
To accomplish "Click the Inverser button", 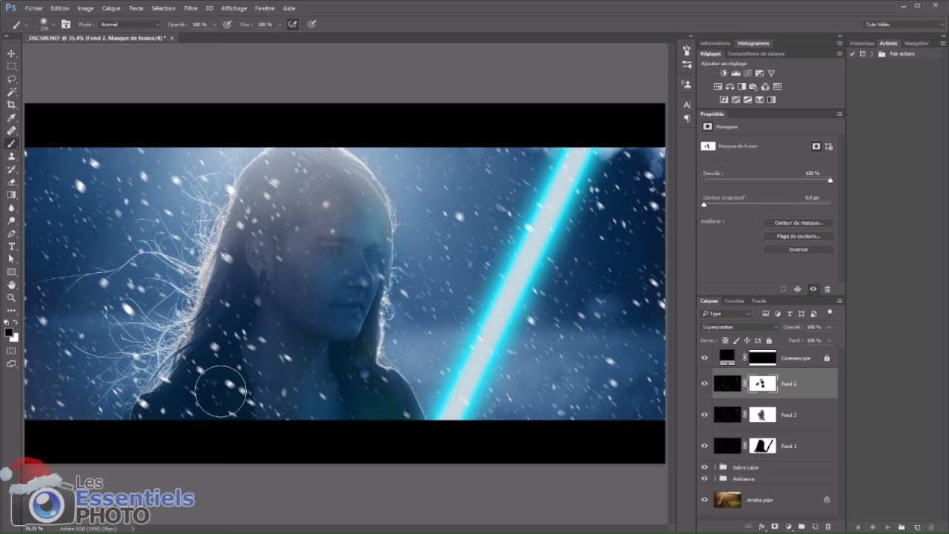I will 798,249.
